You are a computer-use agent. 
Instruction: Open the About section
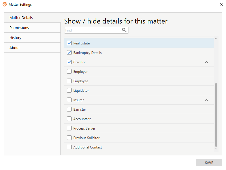[x=32, y=48]
